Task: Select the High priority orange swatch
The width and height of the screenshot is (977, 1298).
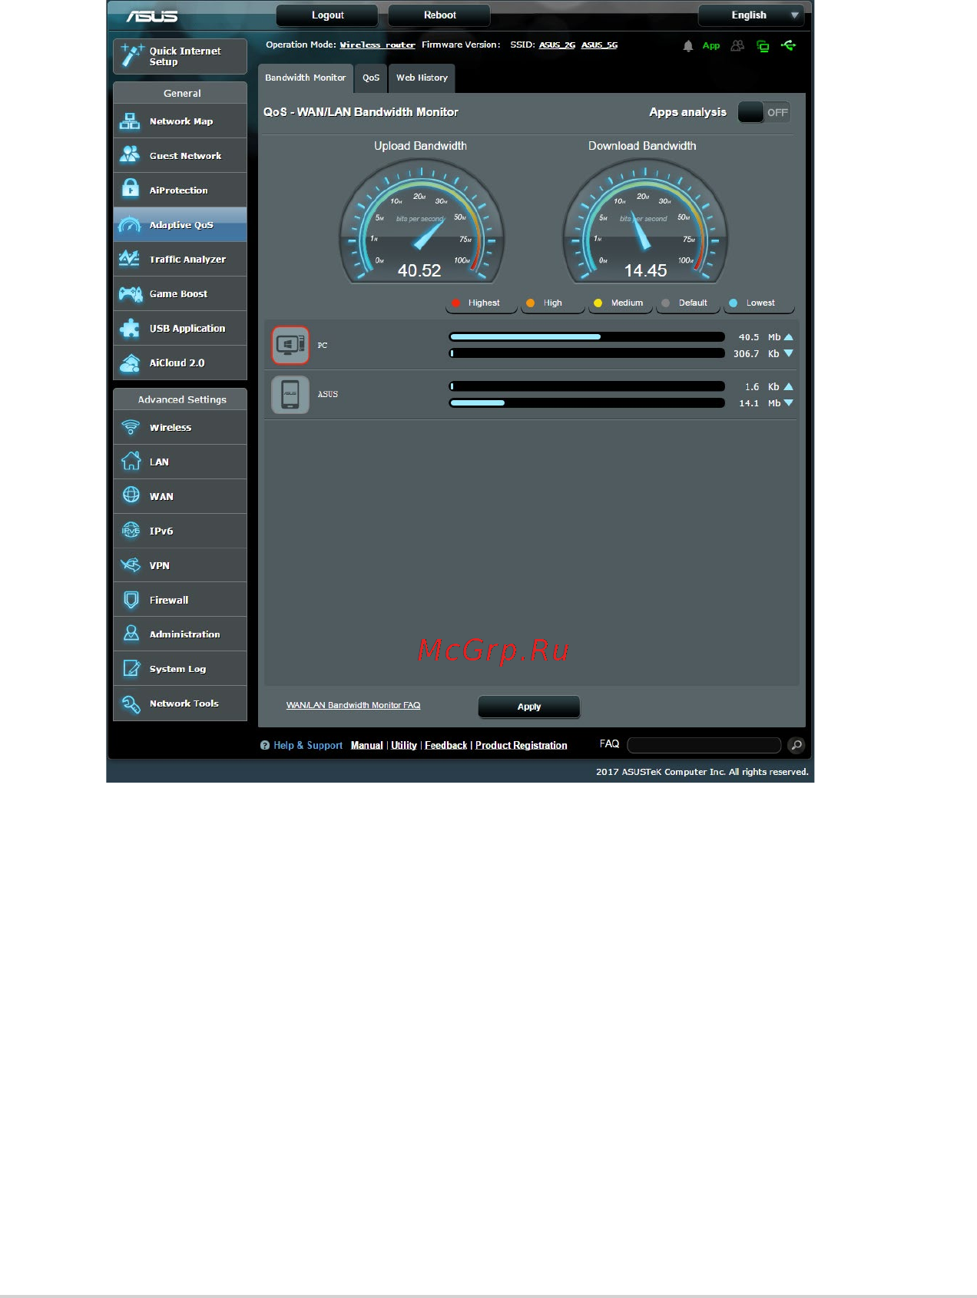Action: (x=530, y=303)
